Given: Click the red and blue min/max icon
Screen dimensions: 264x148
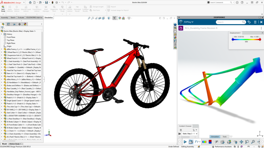Looking at the screenshot, I should pyautogui.click(x=210, y=142).
